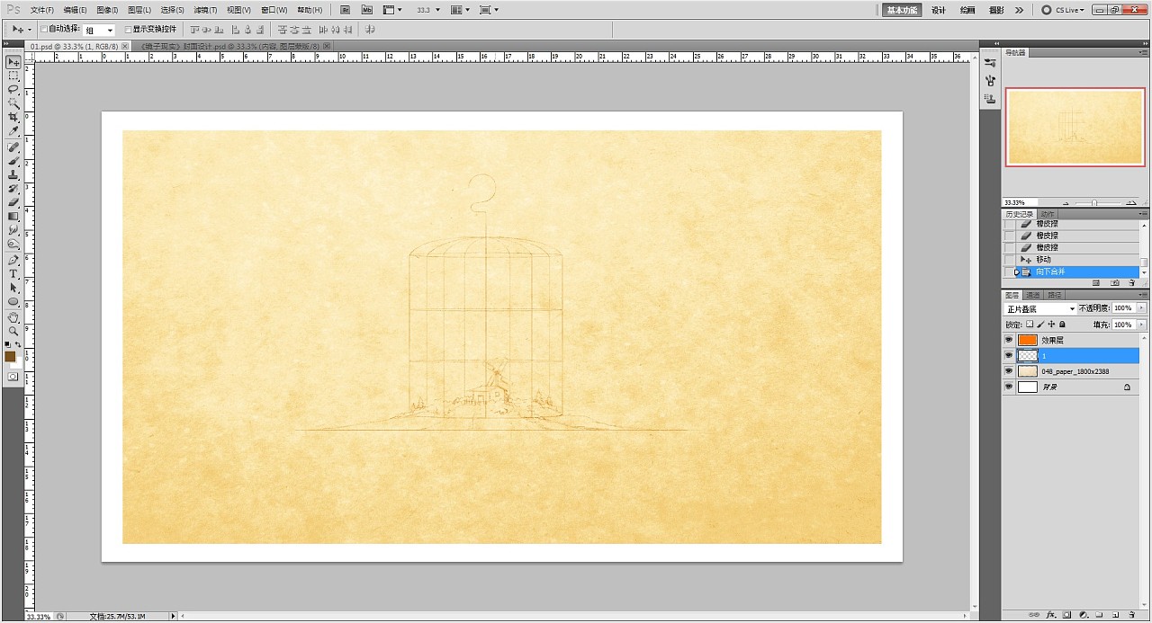Select the Lasso tool
Viewport: 1152px width, 623px height.
13,90
